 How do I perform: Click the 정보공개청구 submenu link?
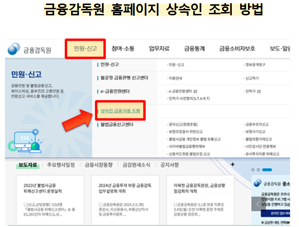[255, 65]
